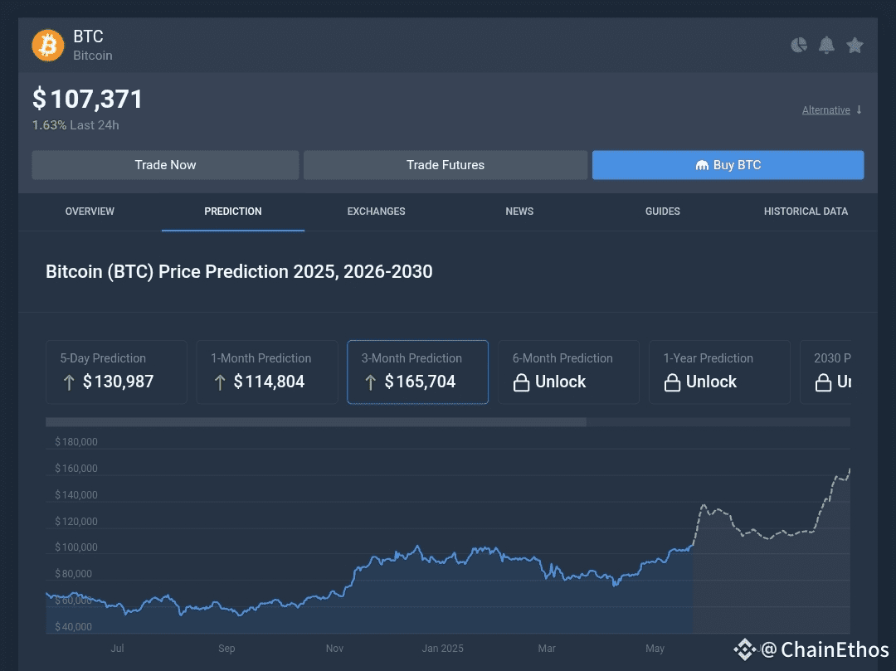Screen dimensions: 896x671
Task: Click the Trade Futures button
Action: coord(446,165)
